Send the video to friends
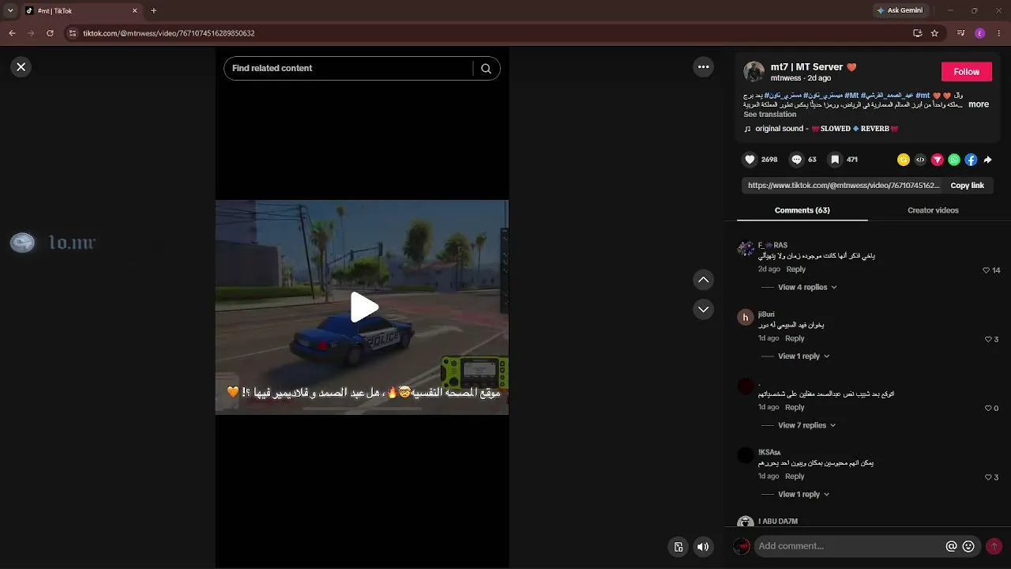1011x569 pixels. click(938, 160)
